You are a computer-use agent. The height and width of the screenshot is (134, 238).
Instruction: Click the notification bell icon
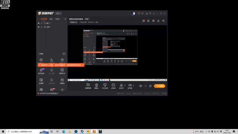158,21
